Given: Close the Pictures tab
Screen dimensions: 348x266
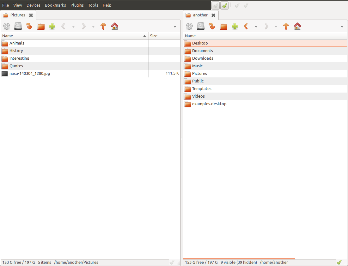Looking at the screenshot, I should (31, 15).
